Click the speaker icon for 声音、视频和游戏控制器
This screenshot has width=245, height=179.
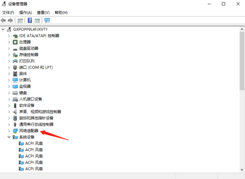tap(15, 112)
